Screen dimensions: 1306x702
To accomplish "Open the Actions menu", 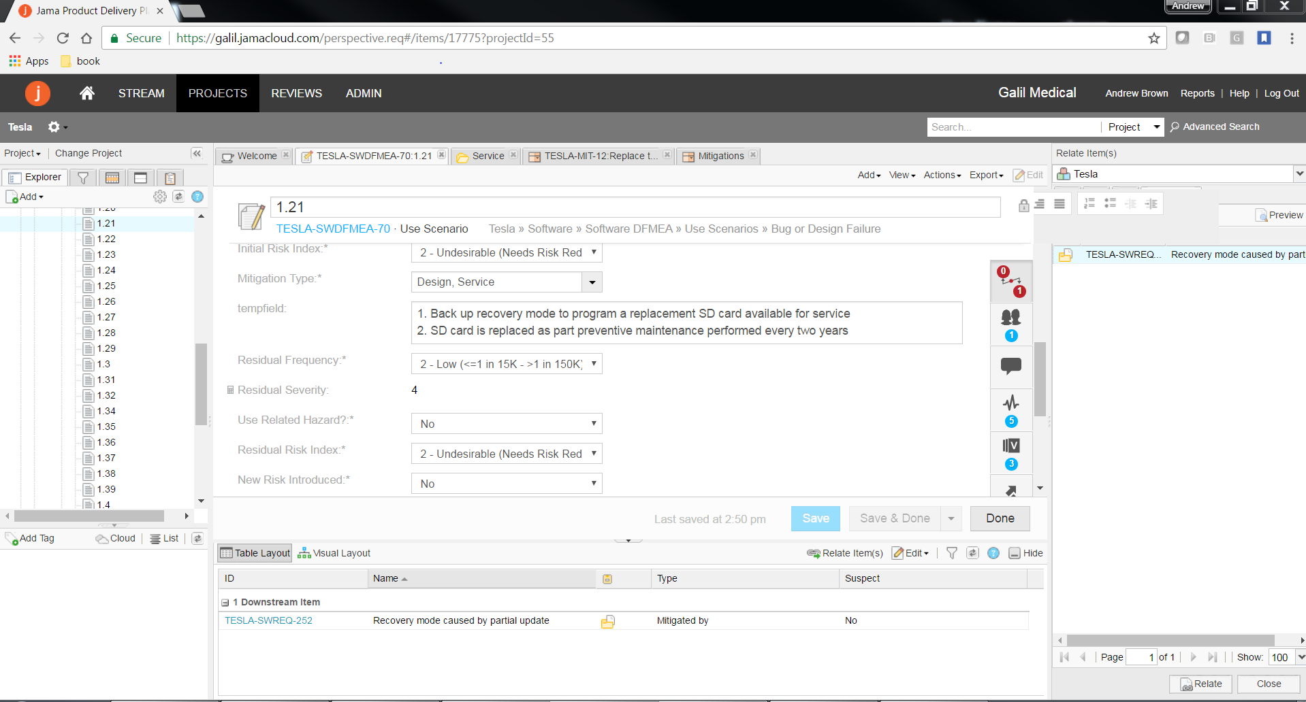I will [942, 175].
